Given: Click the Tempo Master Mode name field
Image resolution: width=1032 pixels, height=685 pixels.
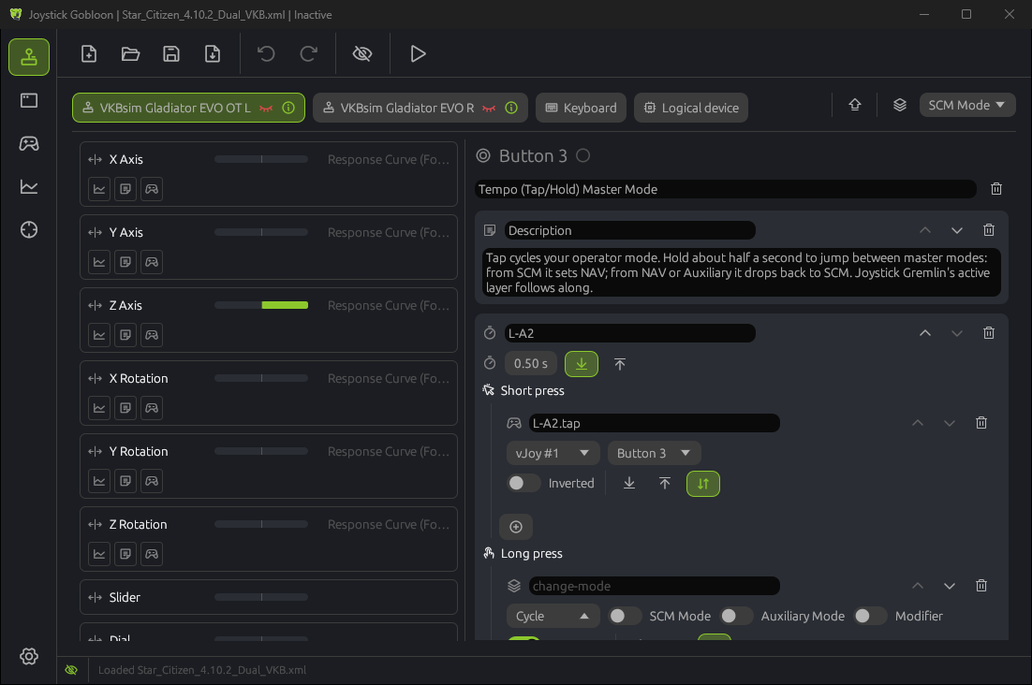Looking at the screenshot, I should point(725,189).
